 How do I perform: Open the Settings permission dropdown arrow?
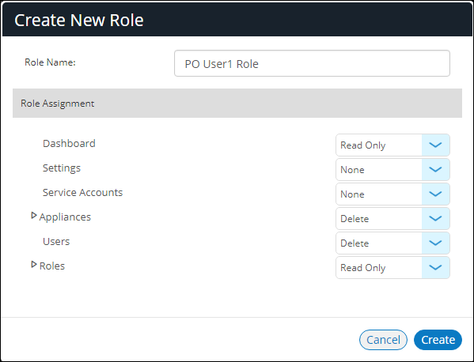coord(435,170)
